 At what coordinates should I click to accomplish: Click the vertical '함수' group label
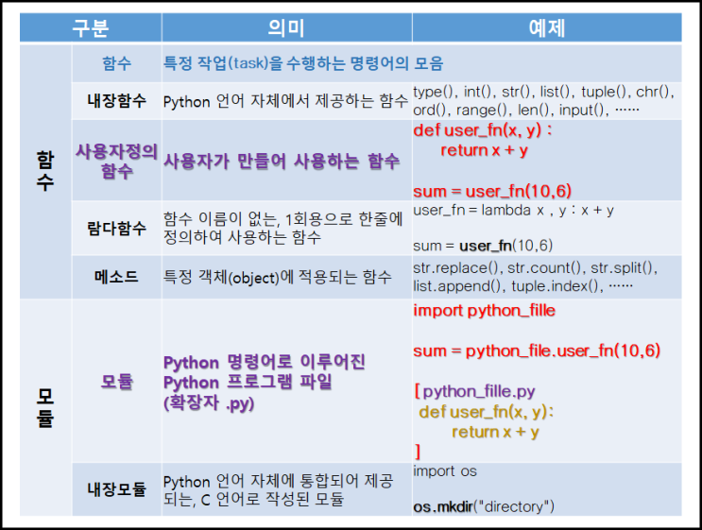click(45, 171)
